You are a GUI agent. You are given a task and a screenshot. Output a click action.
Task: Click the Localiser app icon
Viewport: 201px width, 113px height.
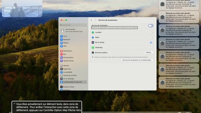click(x=93, y=32)
